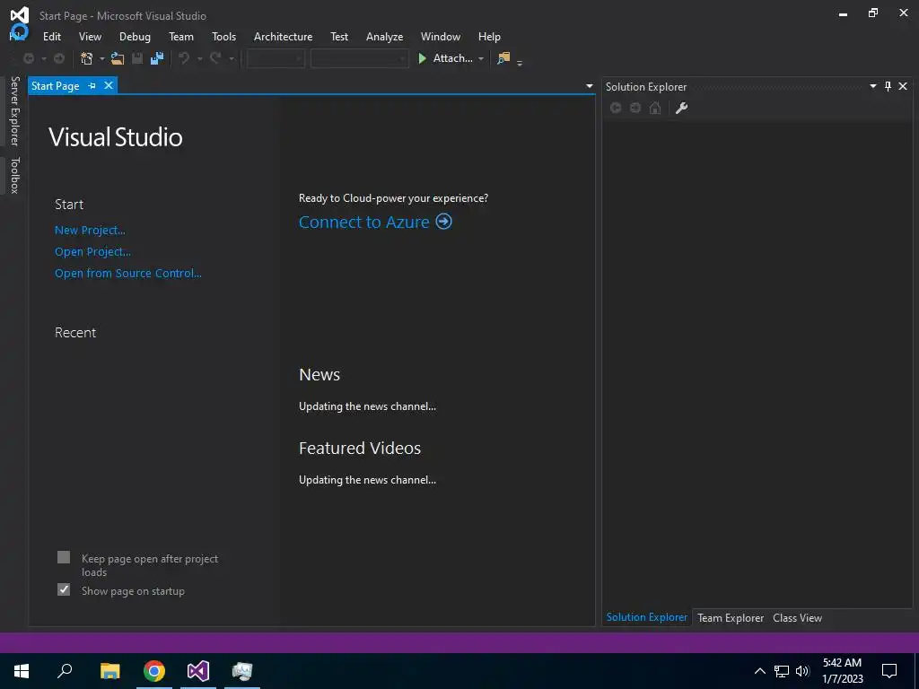Enable Keep page open after project loads
Viewport: 919px width, 689px height.
[64, 557]
